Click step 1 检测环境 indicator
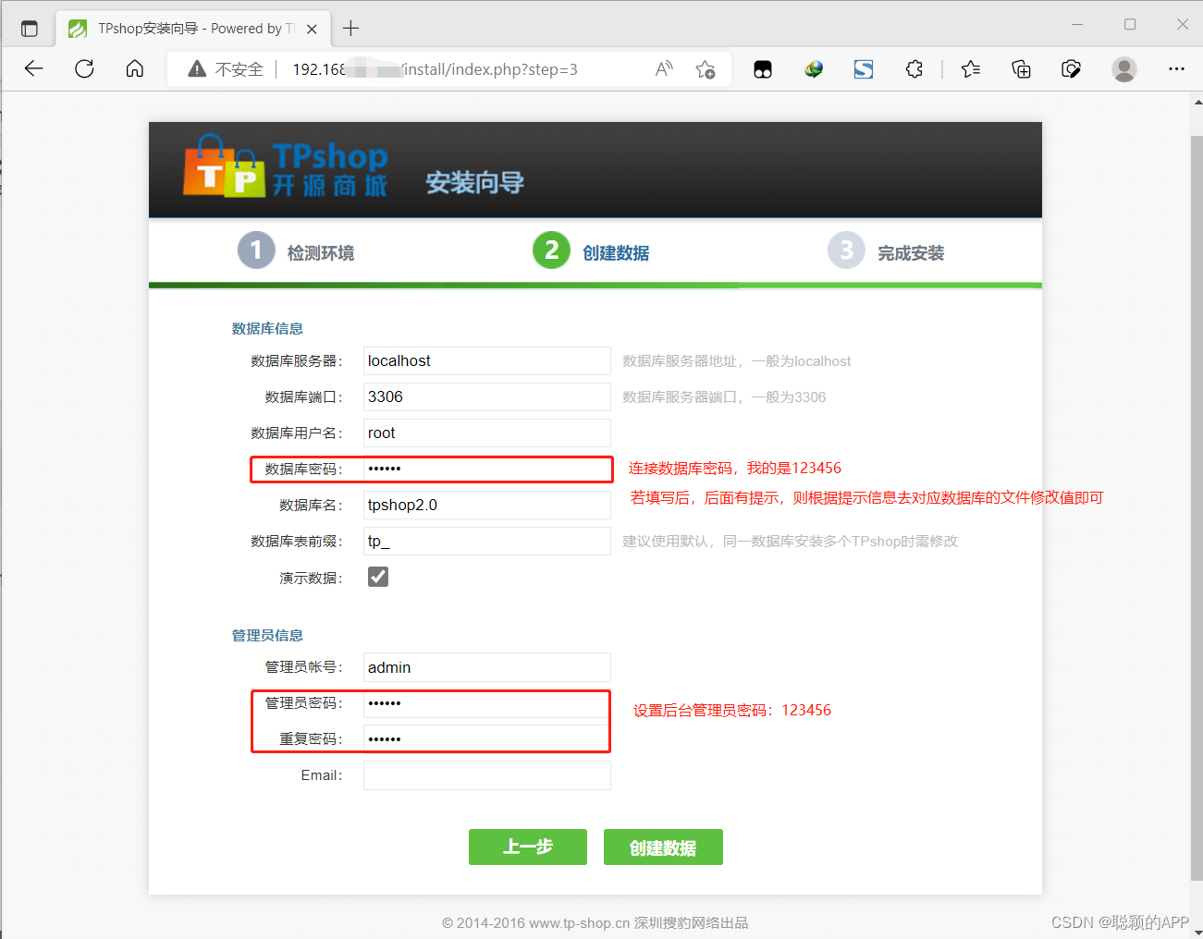This screenshot has height=939, width=1203. click(x=256, y=250)
